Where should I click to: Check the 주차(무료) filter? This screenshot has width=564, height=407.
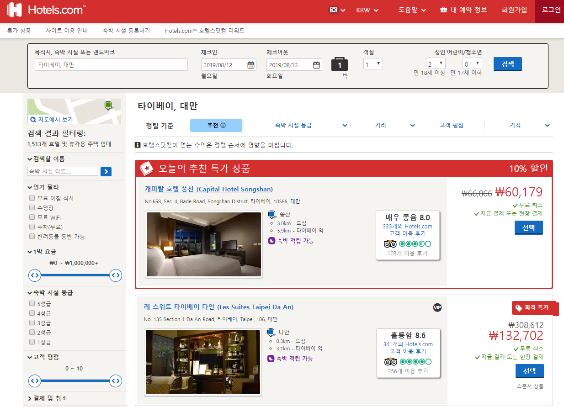pos(32,227)
